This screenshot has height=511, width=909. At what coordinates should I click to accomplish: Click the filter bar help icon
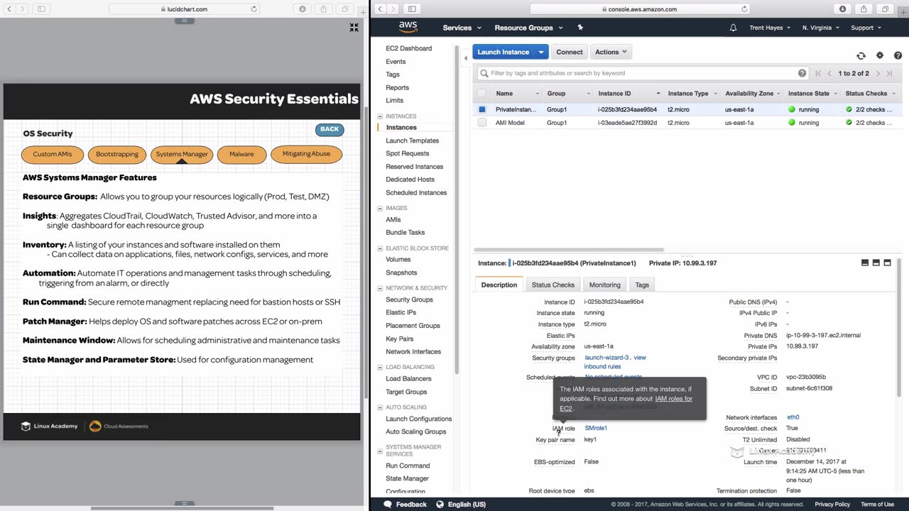tap(802, 73)
